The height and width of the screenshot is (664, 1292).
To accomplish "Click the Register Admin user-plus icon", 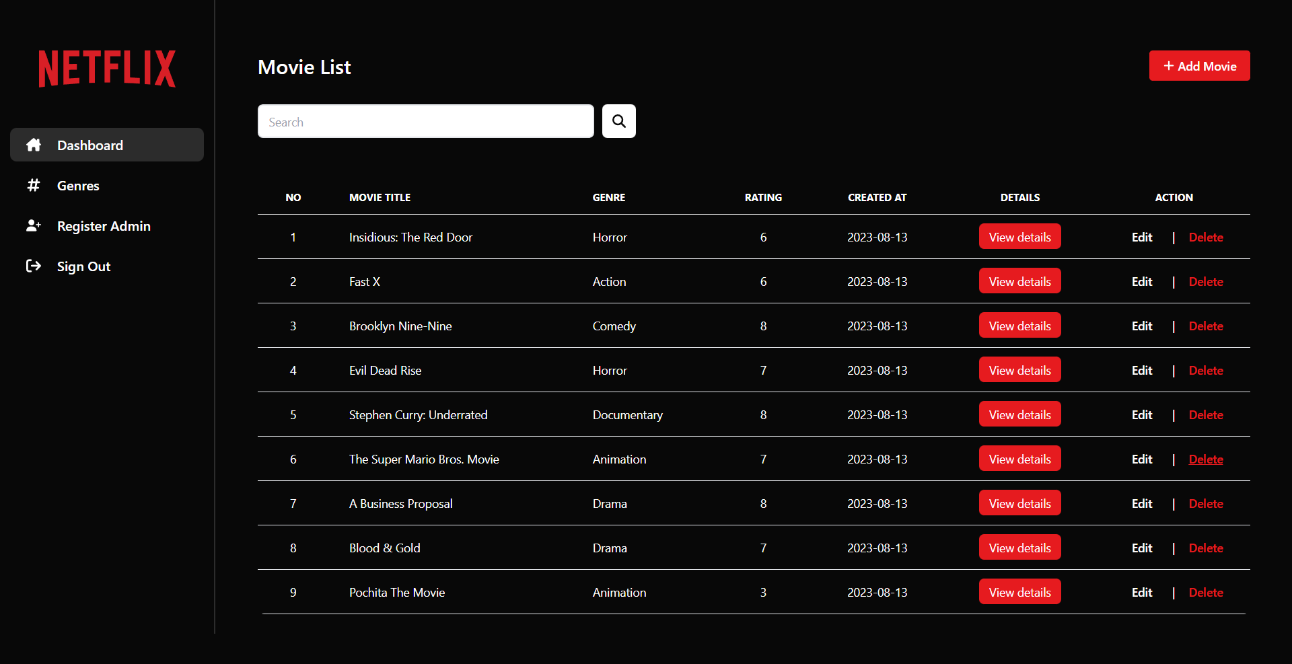I will 34,225.
